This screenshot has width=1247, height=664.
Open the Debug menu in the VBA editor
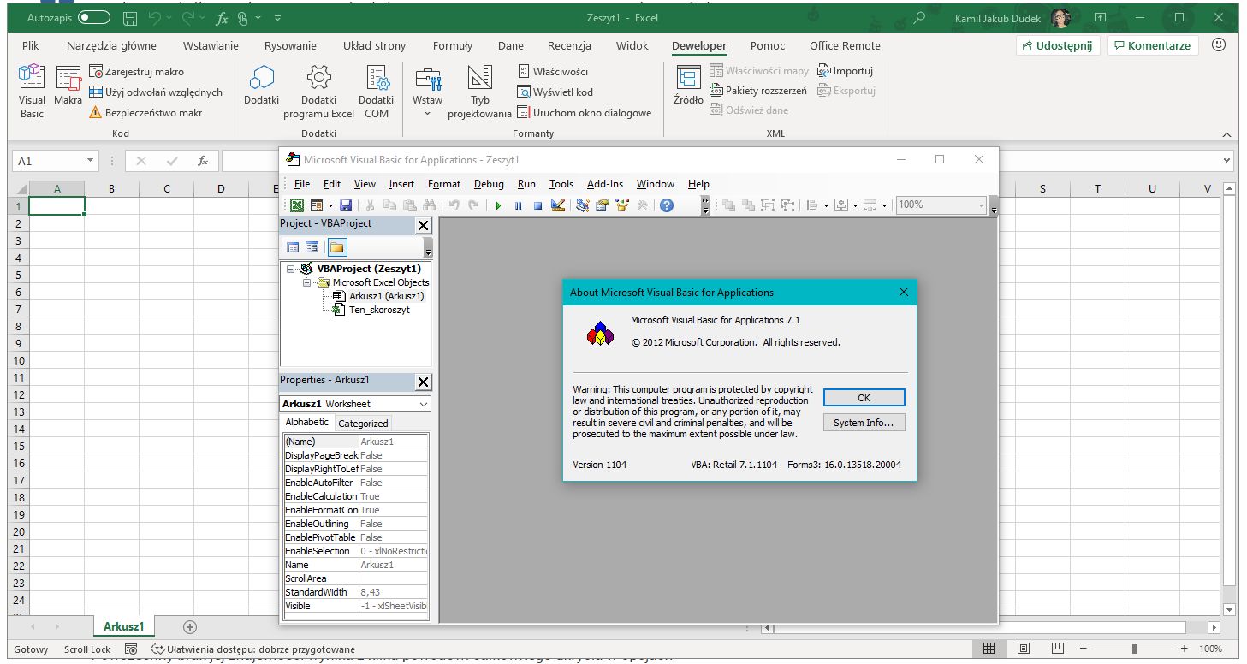489,183
